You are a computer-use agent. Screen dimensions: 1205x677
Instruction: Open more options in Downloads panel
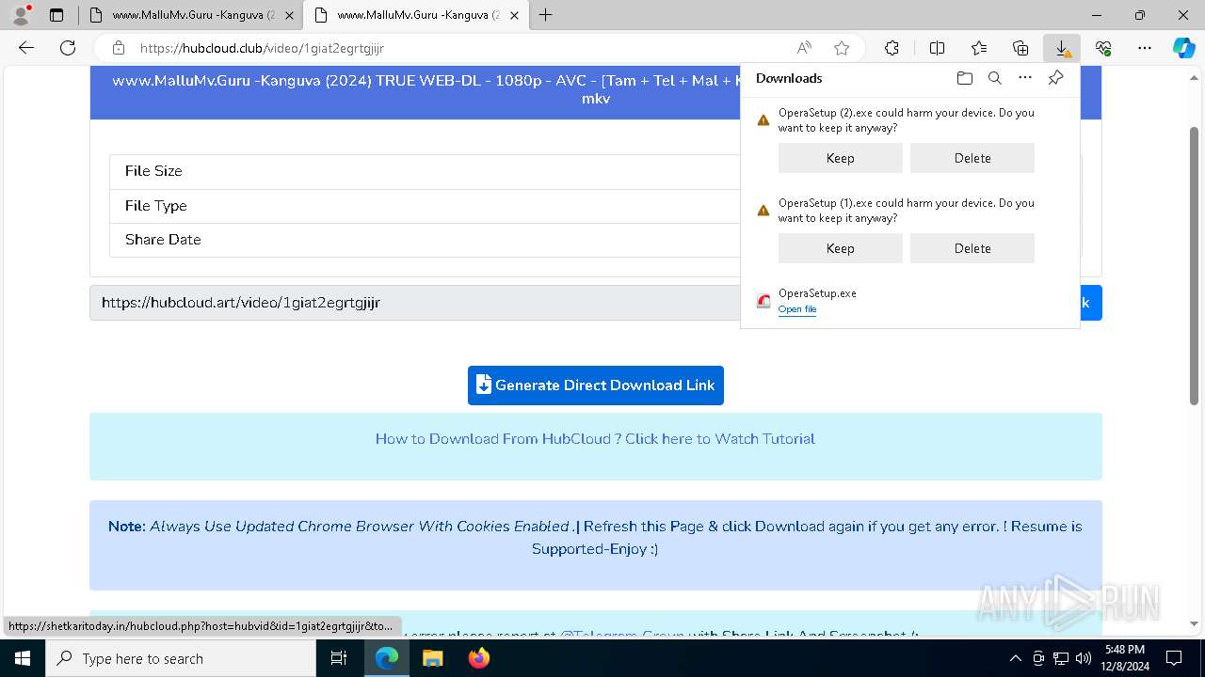pyautogui.click(x=1025, y=78)
